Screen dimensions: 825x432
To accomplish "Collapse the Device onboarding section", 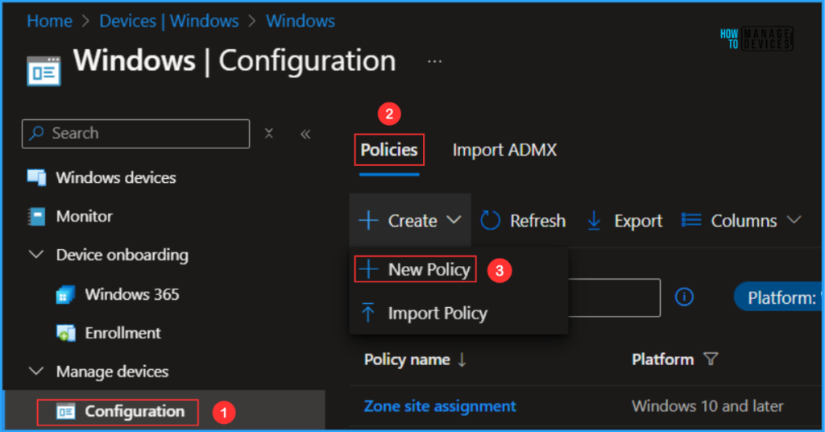I will coord(36,255).
